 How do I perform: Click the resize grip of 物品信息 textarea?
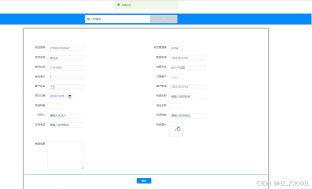(x=82, y=167)
